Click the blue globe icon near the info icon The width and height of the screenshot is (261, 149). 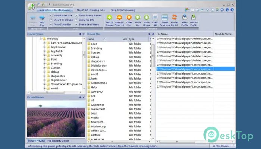(222, 10)
